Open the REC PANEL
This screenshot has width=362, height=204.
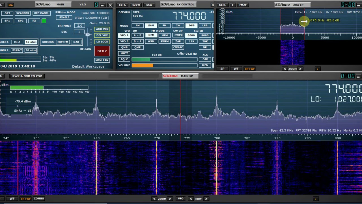(x=41, y=13)
